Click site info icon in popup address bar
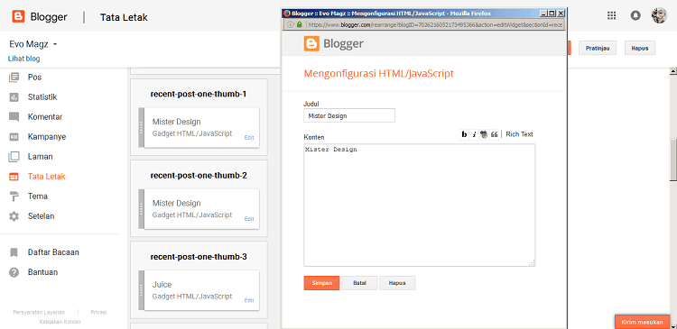The width and height of the screenshot is (677, 329). [x=290, y=25]
